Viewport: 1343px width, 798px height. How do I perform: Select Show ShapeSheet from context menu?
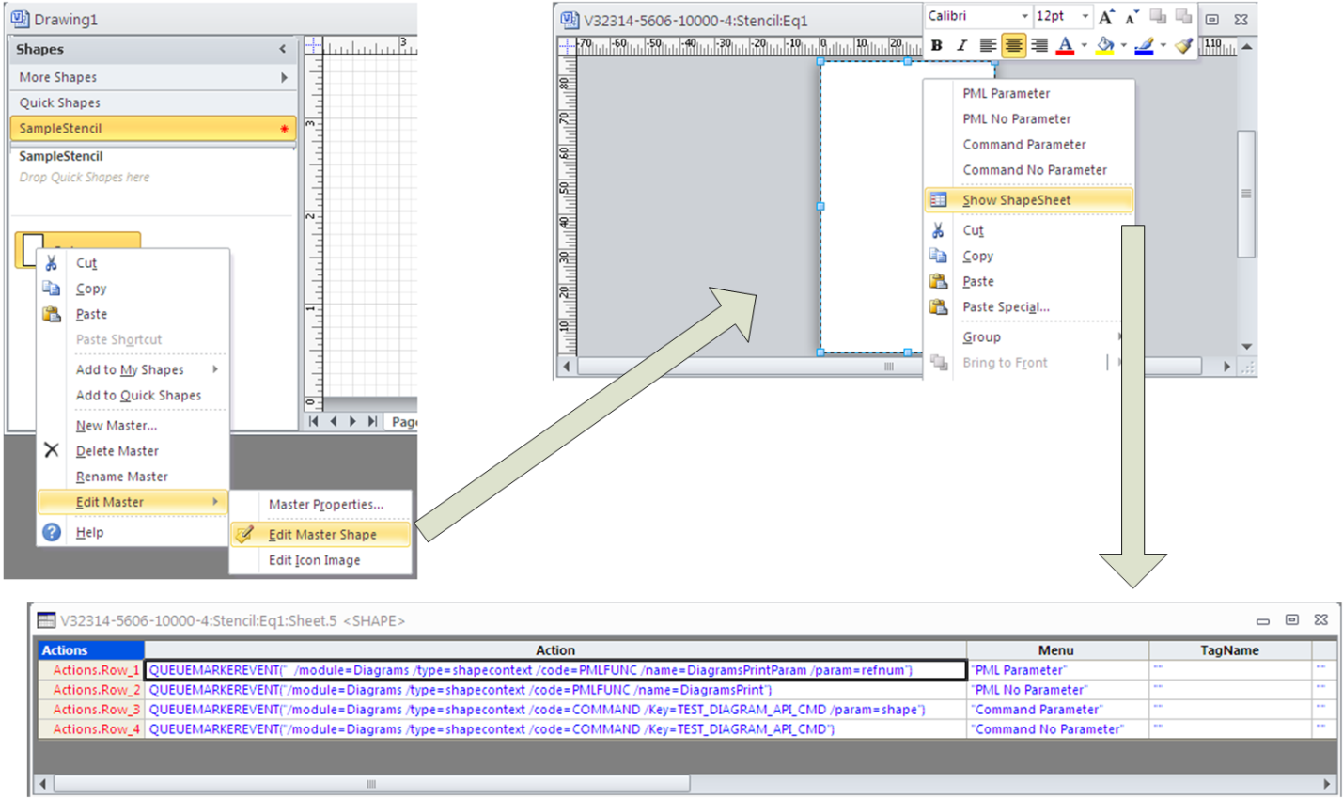click(1016, 200)
